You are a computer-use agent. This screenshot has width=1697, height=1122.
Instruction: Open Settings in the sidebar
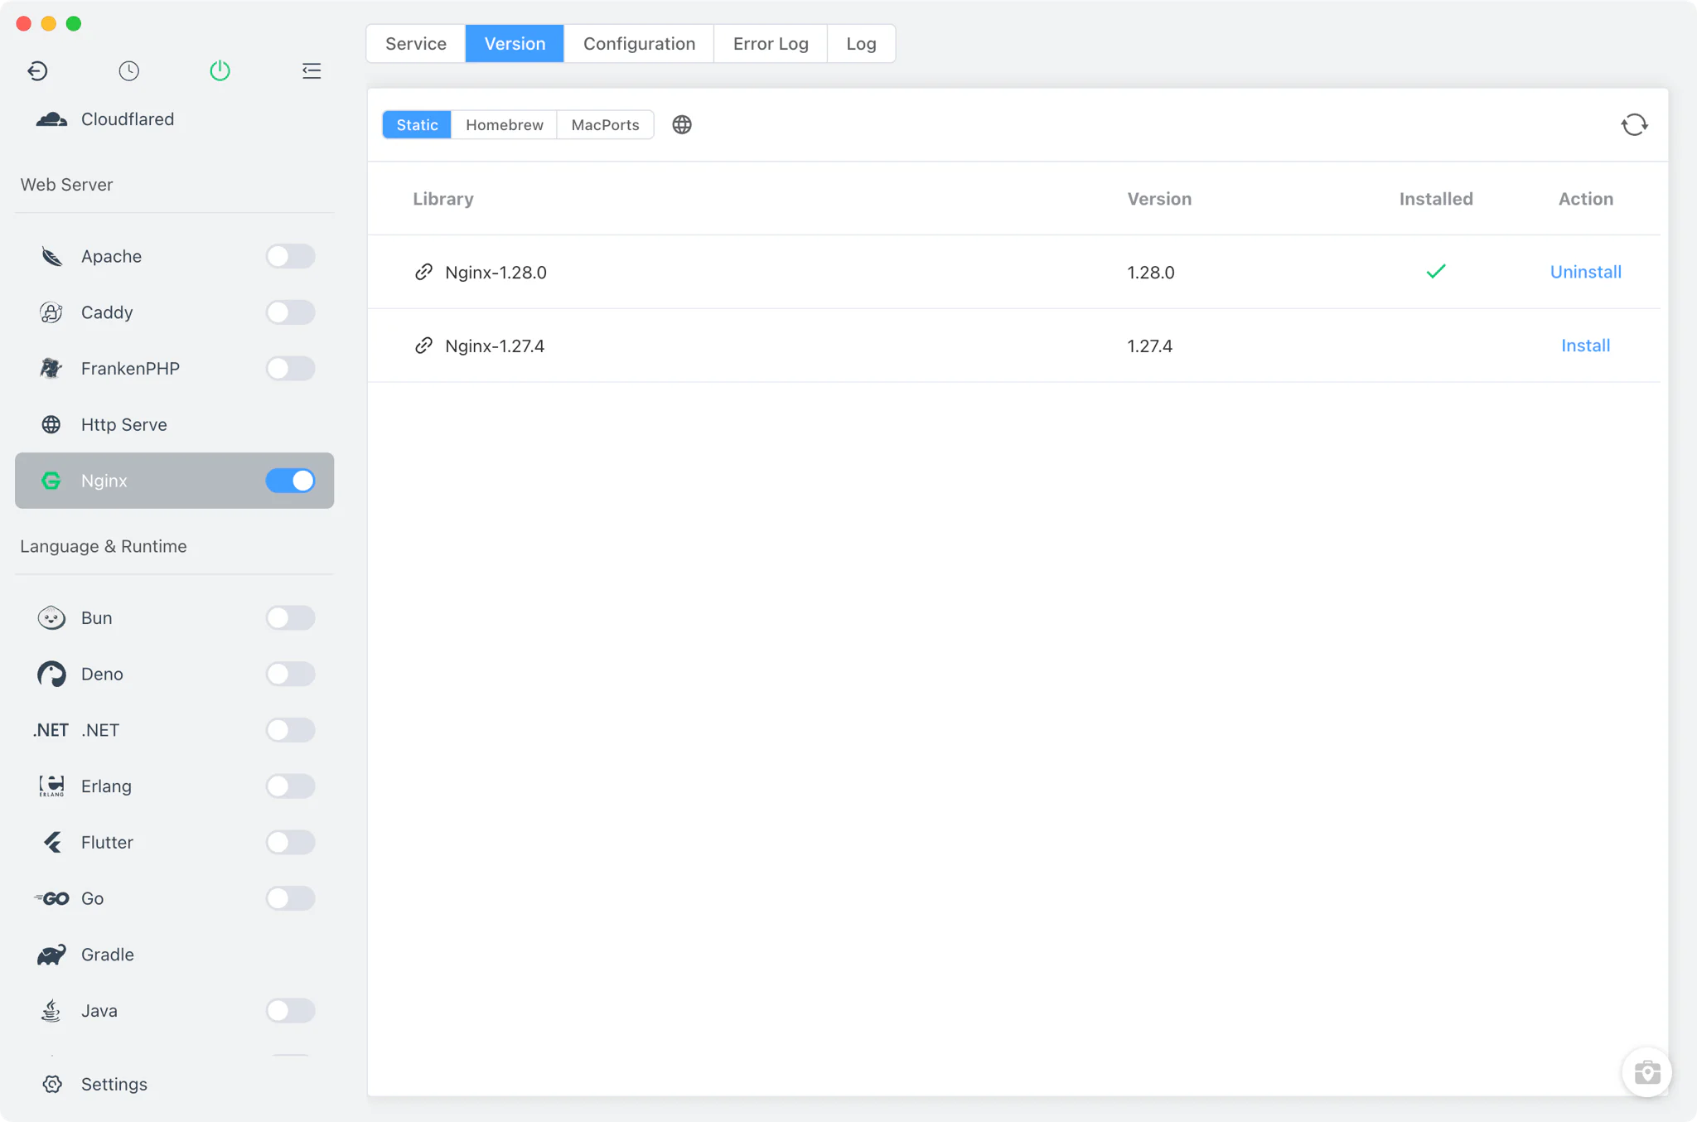(x=174, y=1085)
